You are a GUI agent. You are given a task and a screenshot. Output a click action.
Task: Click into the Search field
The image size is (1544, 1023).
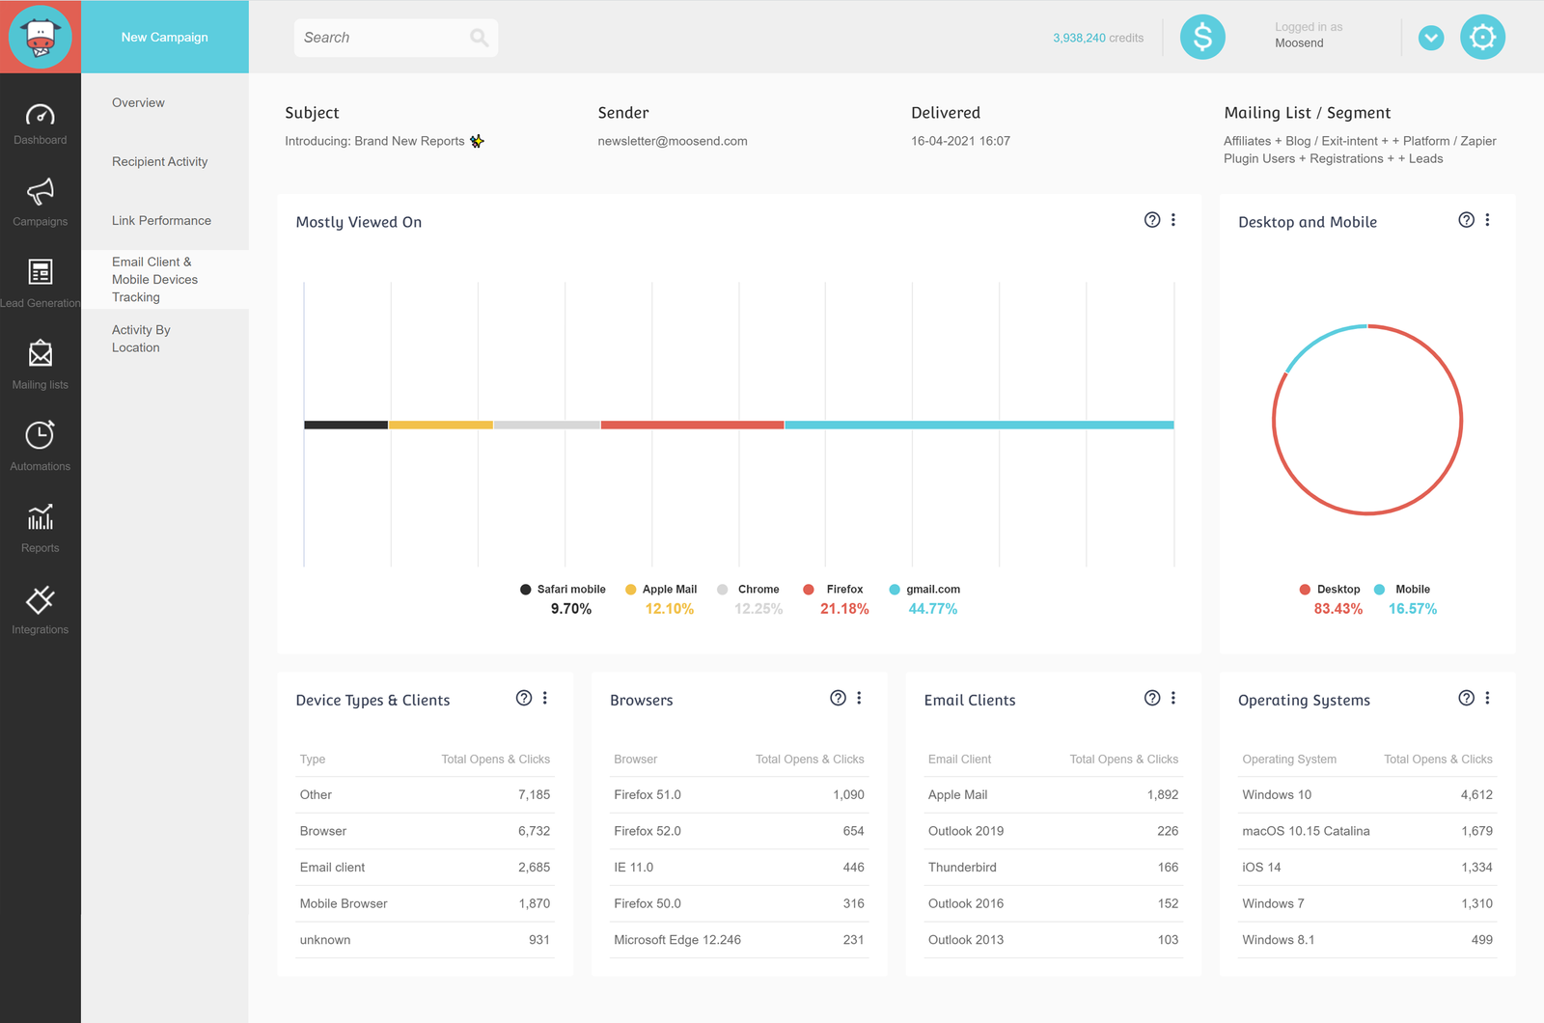383,38
